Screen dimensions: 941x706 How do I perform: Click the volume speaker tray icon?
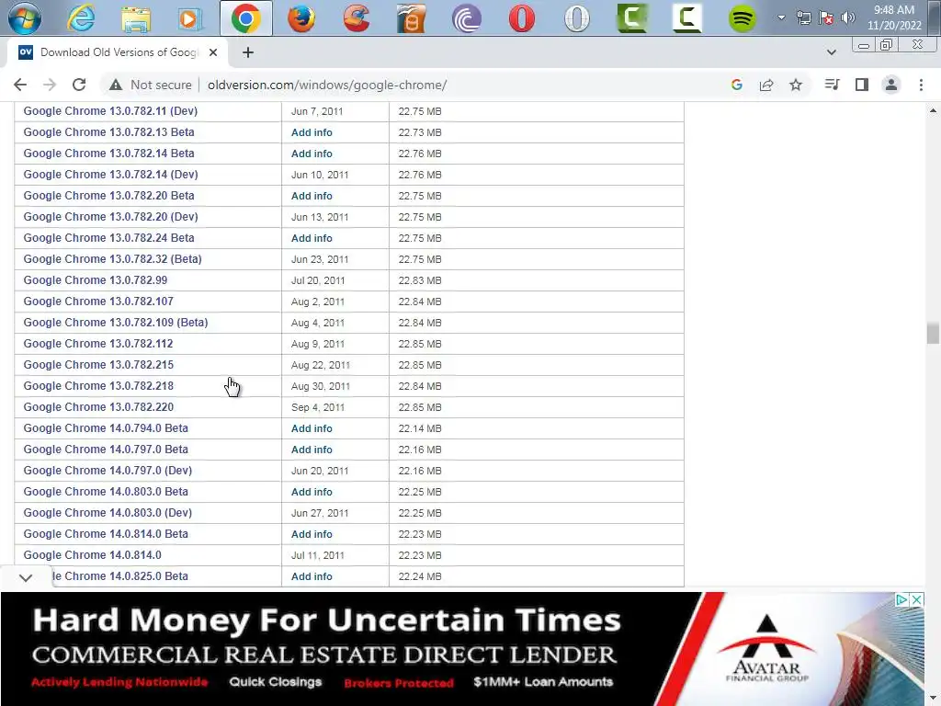[x=848, y=18]
